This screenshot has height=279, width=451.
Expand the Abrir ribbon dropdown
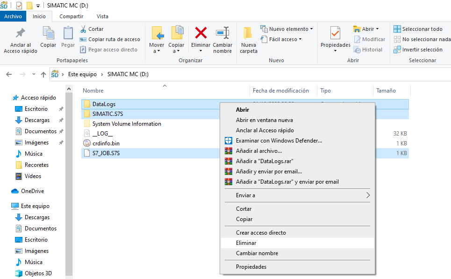366,29
